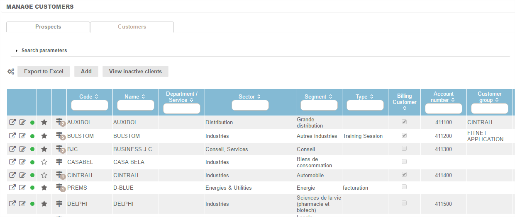Select the Customers tab

(132, 27)
